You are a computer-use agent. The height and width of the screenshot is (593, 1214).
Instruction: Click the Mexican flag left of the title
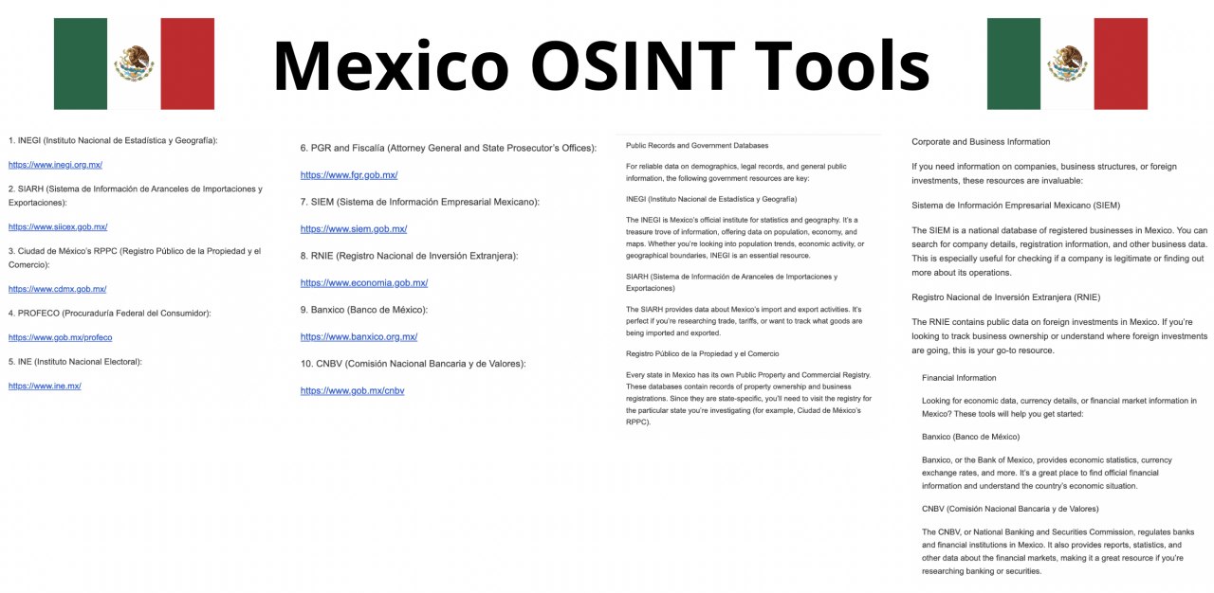tap(134, 63)
